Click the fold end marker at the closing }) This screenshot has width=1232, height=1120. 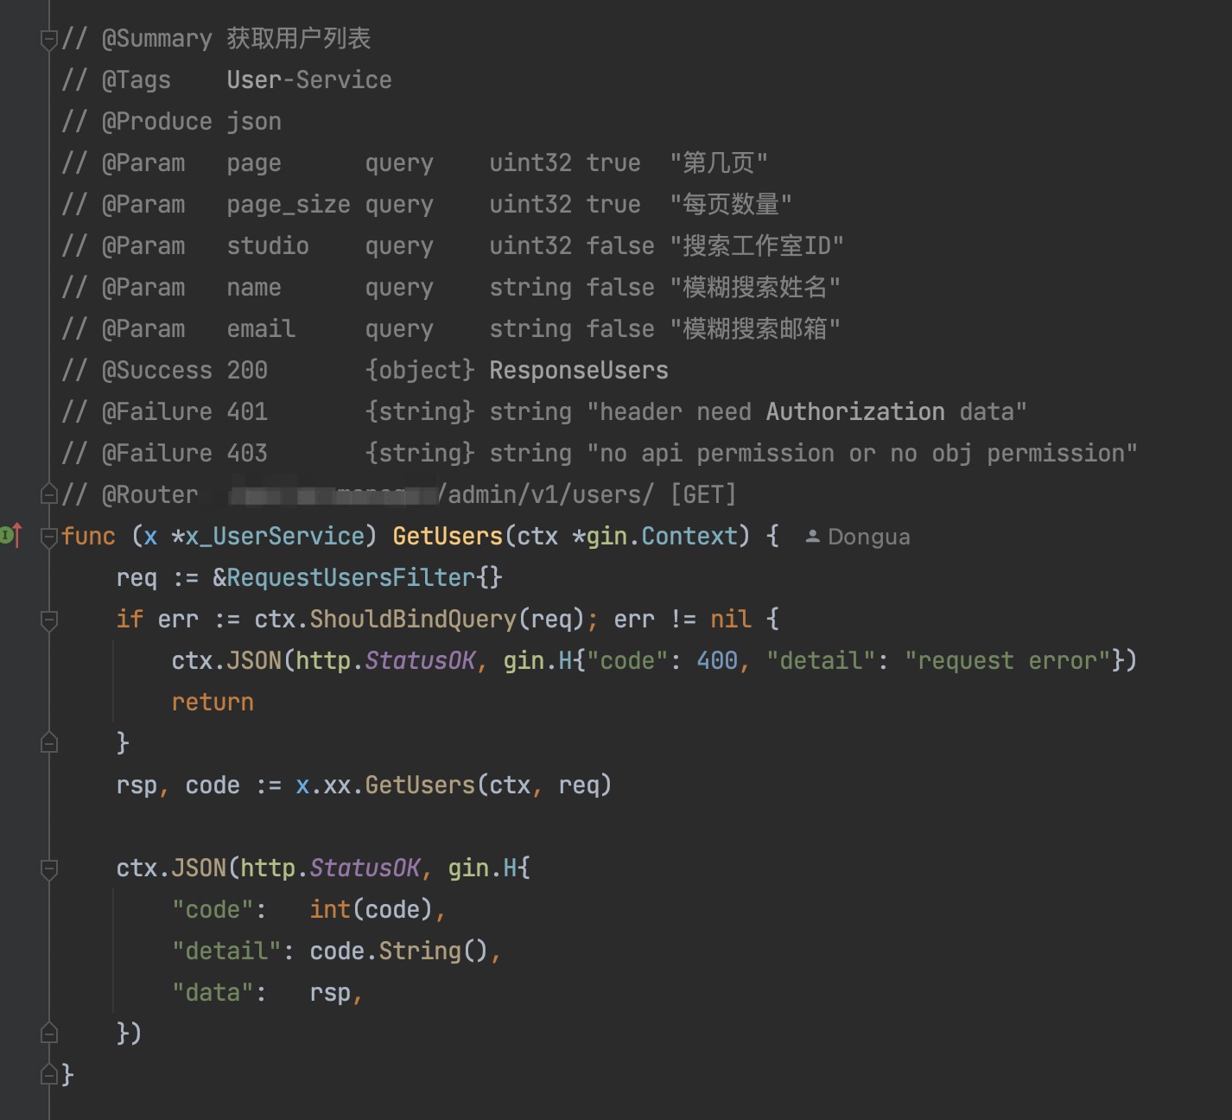[49, 1034]
